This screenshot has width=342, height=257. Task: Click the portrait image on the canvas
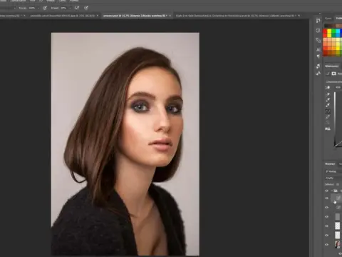click(125, 144)
